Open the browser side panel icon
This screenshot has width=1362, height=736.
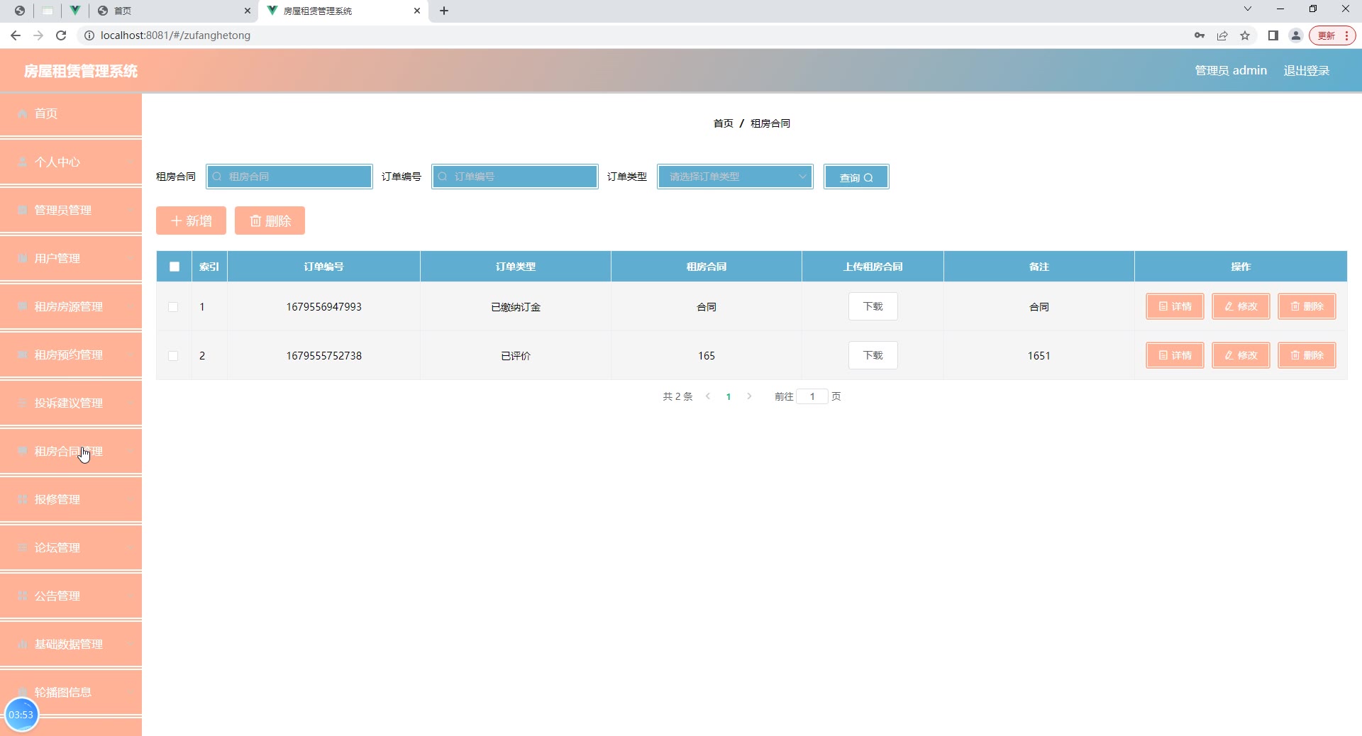(1273, 35)
